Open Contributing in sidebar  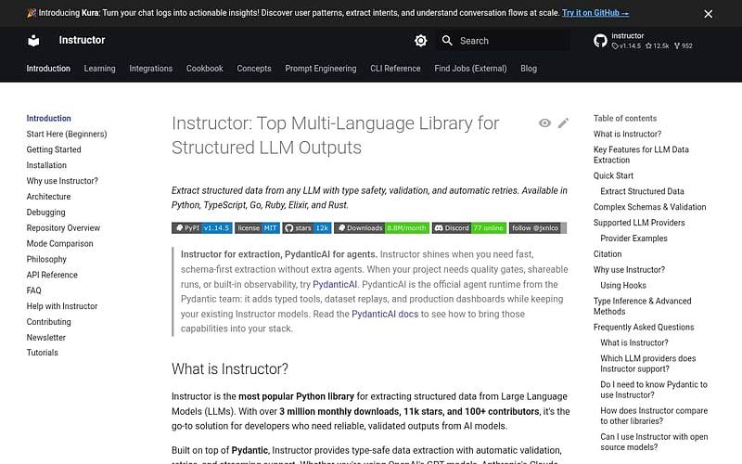[x=49, y=321]
